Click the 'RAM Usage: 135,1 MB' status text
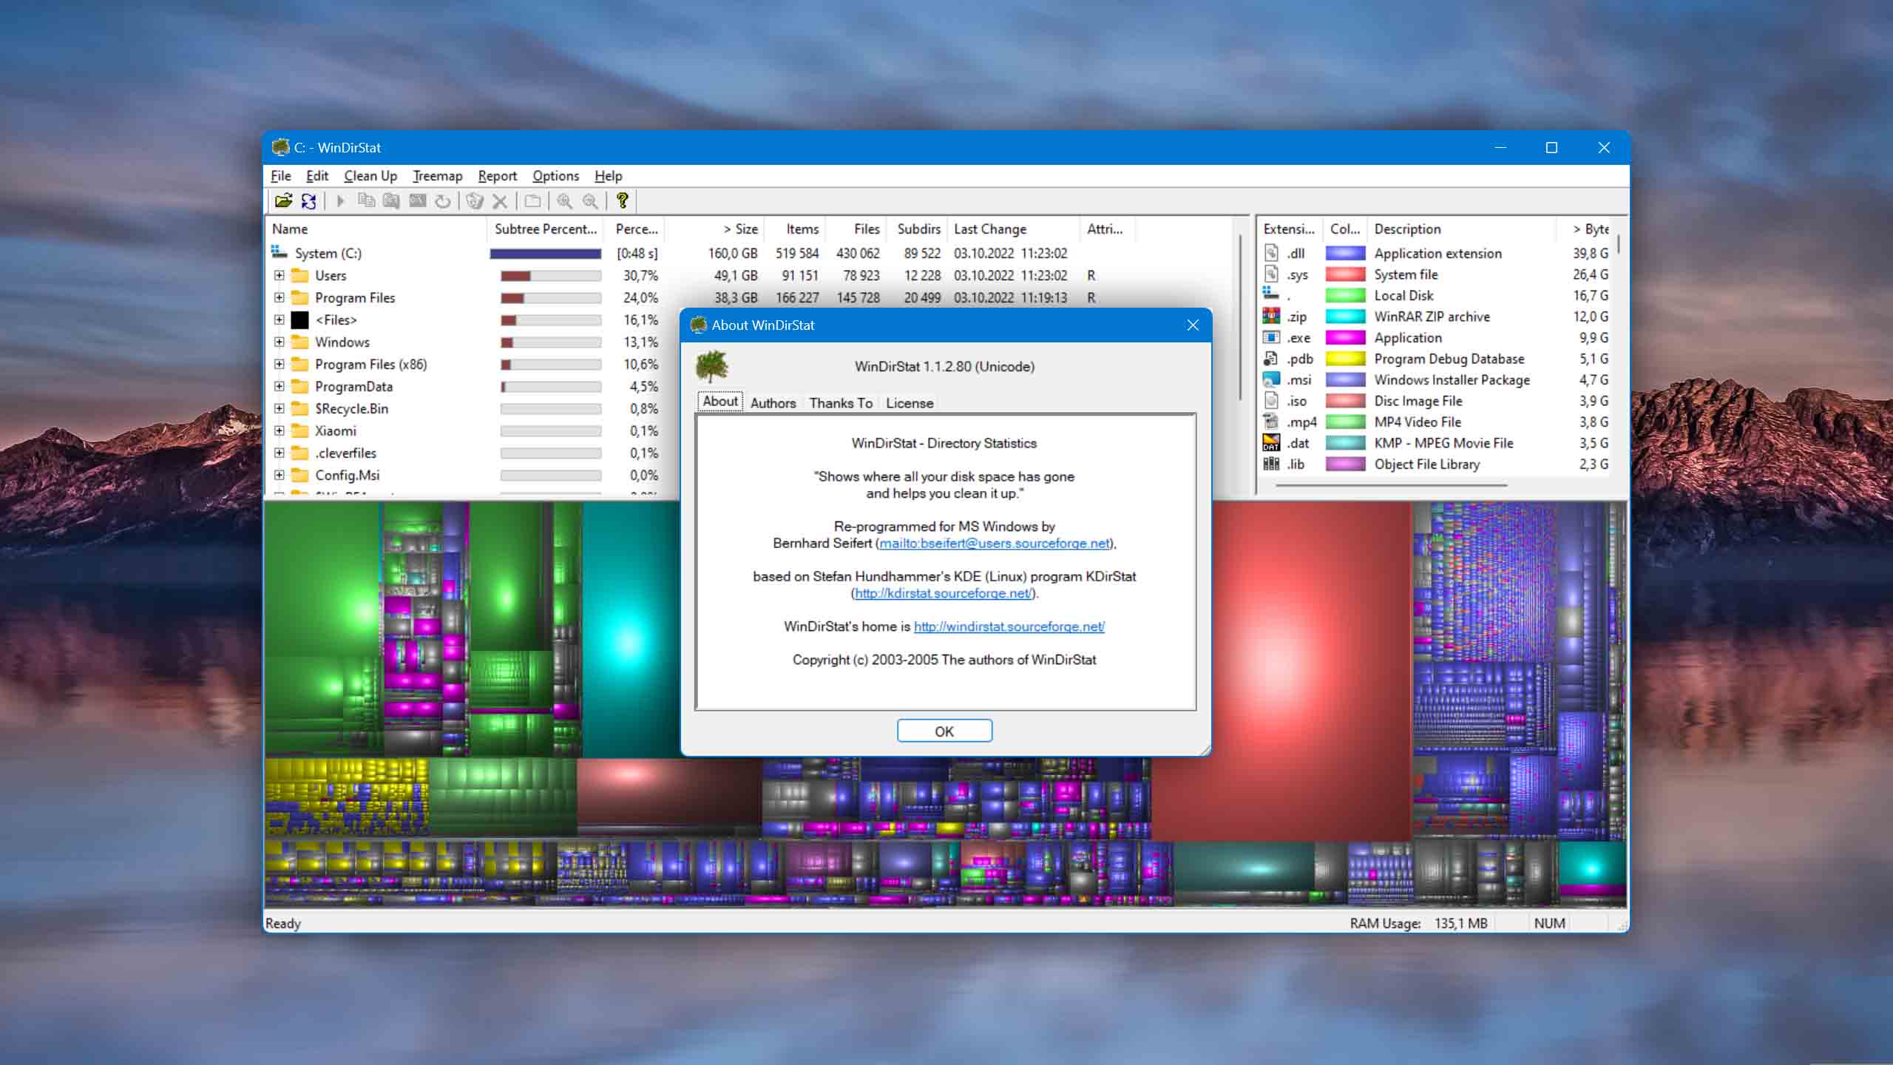Image resolution: width=1893 pixels, height=1065 pixels. pos(1418,923)
